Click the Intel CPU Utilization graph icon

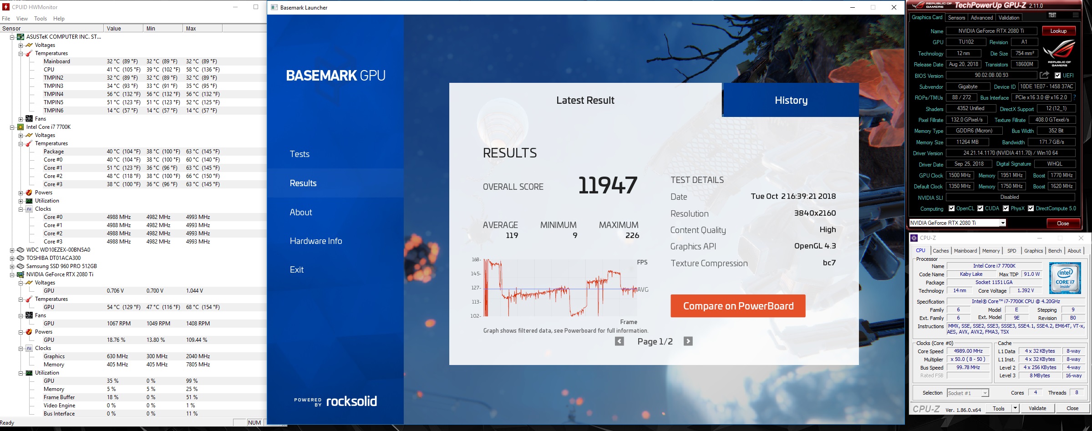[x=29, y=201]
